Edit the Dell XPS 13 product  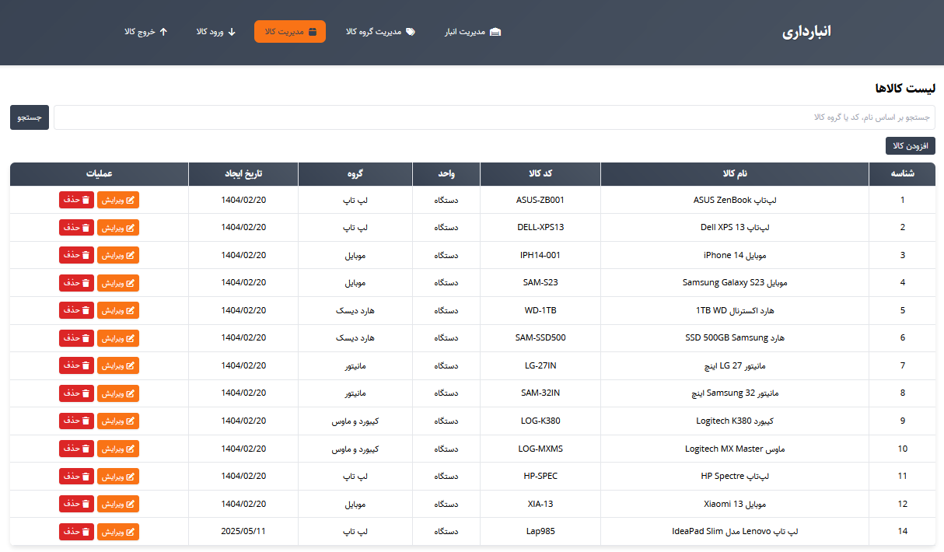[118, 228]
